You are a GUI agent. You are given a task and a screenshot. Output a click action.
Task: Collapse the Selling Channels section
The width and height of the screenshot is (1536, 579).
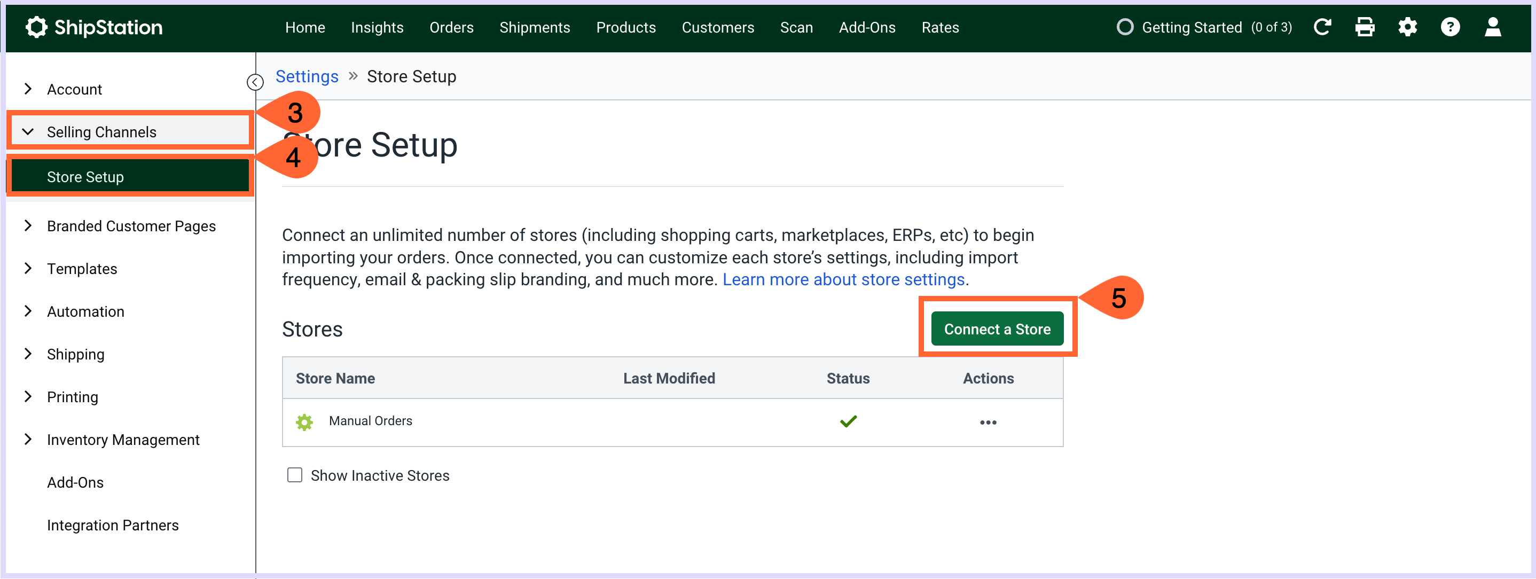[x=27, y=132]
